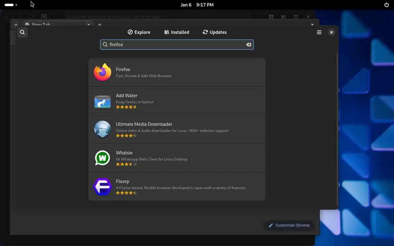The image size is (394, 246).
Task: Open the system power menu in top bar
Action: 387,5
